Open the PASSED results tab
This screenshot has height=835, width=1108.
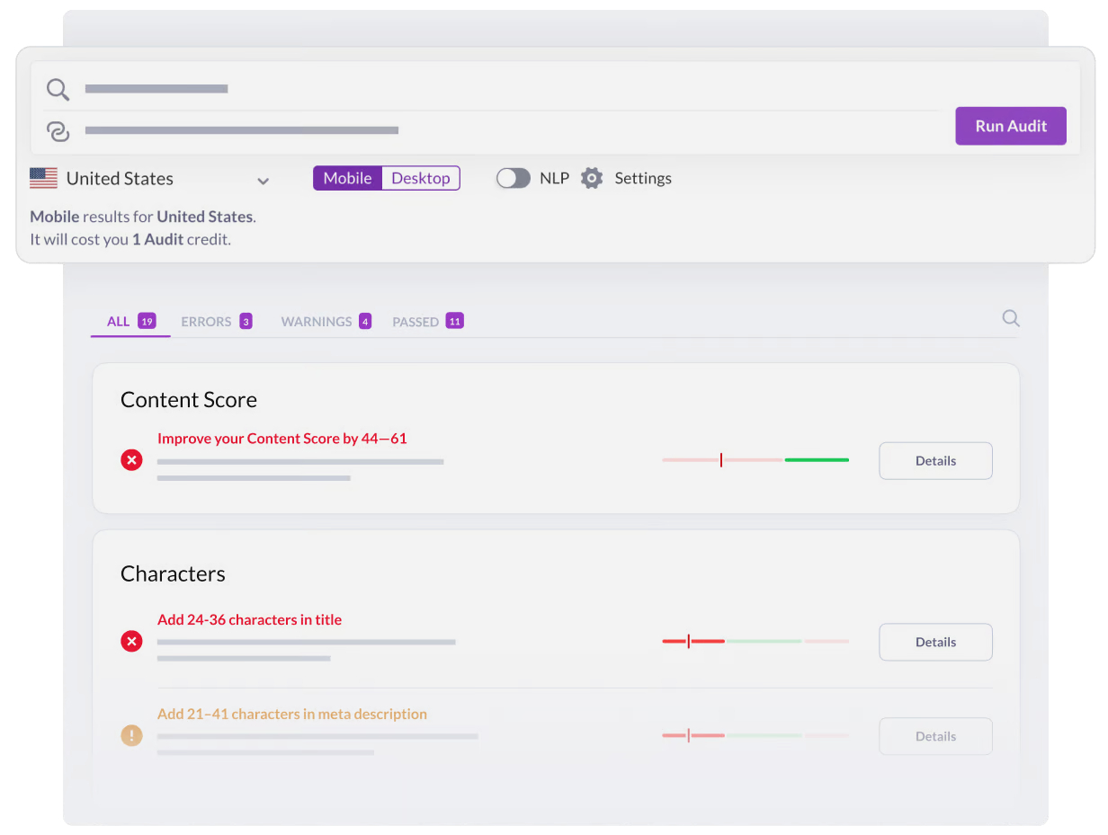[415, 321]
